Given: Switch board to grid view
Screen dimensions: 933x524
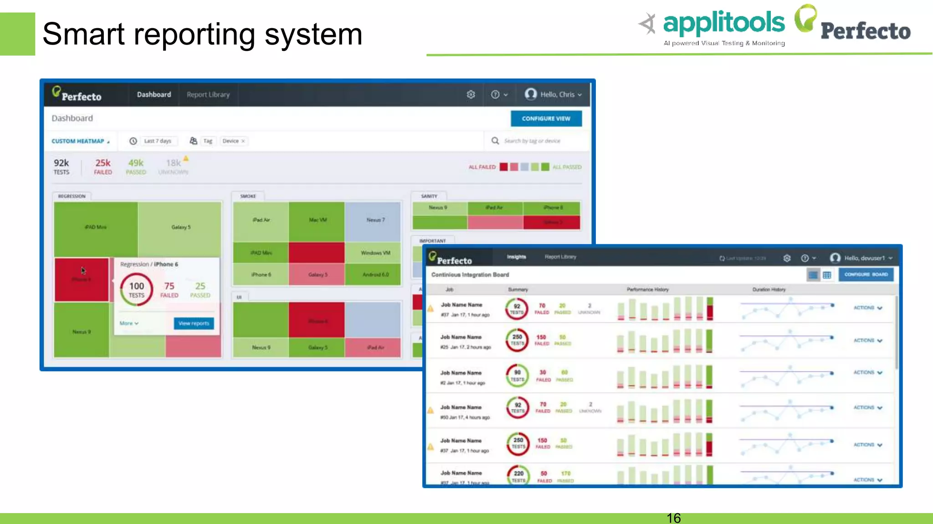Looking at the screenshot, I should coord(827,275).
